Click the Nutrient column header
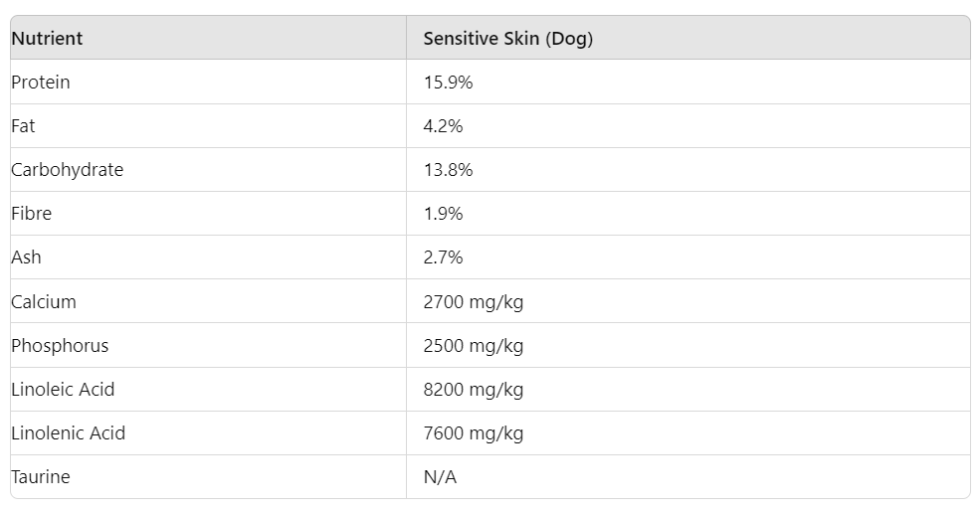Viewport: 979px width, 513px height. (x=47, y=39)
